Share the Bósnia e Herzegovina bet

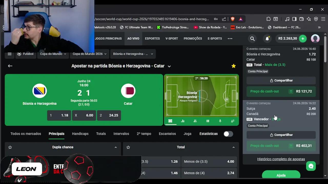click(281, 80)
